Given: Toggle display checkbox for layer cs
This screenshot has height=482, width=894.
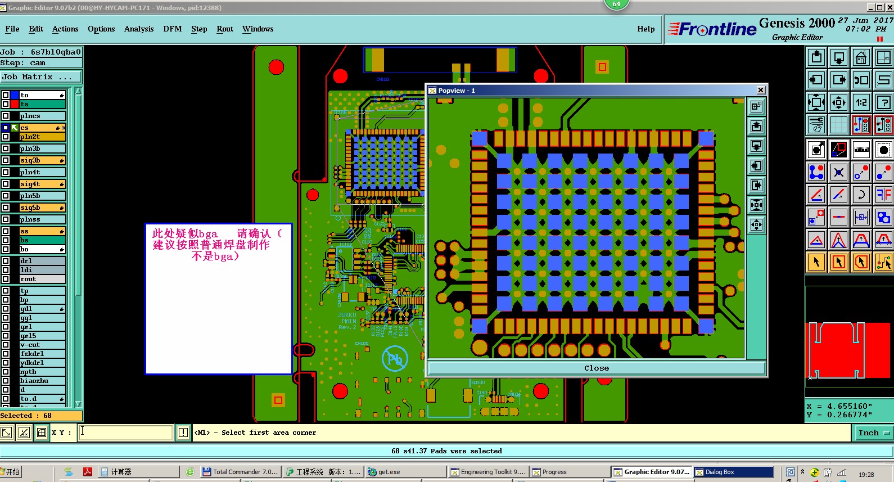Looking at the screenshot, I should point(6,128).
